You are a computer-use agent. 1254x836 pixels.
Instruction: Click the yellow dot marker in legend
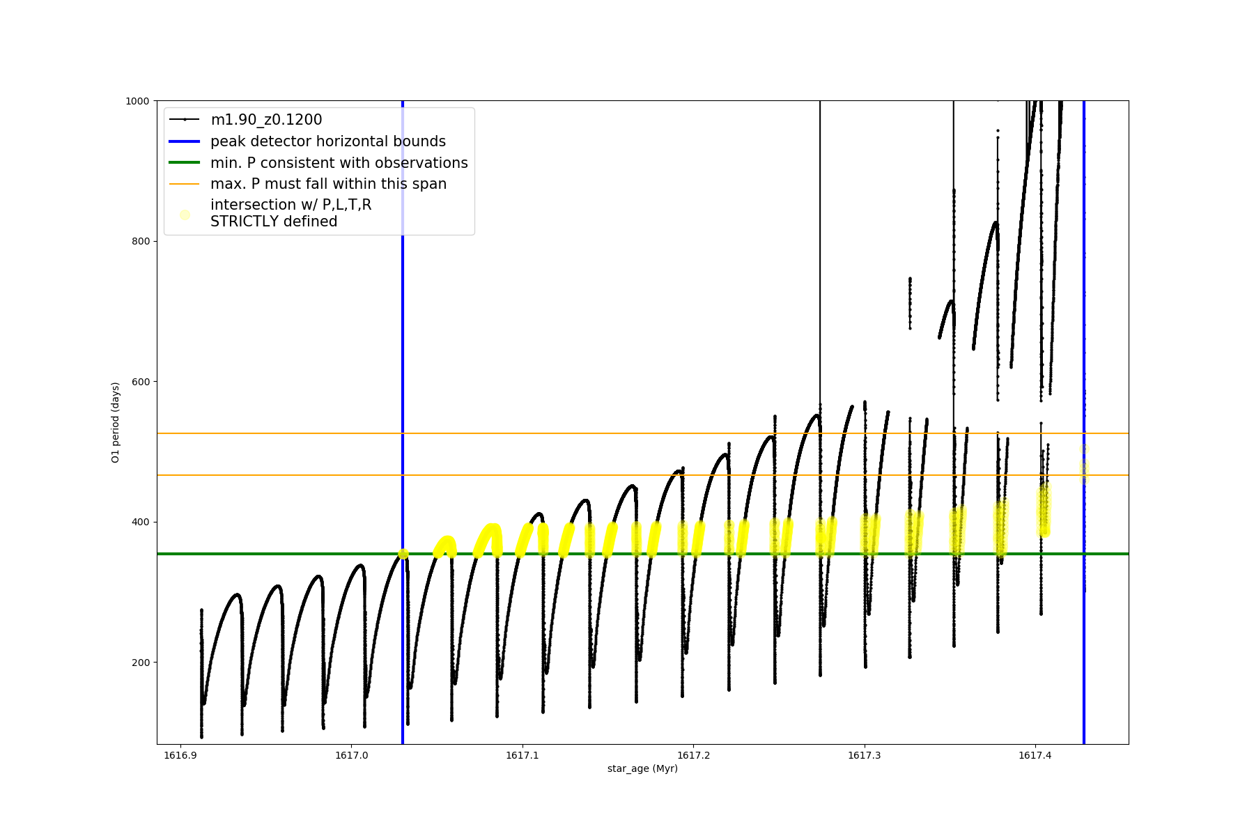coord(185,215)
